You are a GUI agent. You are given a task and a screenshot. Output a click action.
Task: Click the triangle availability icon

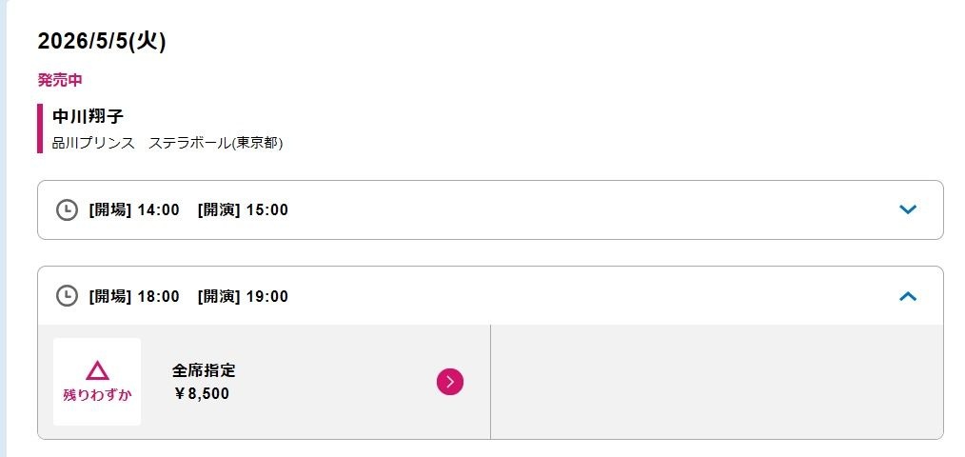point(97,370)
